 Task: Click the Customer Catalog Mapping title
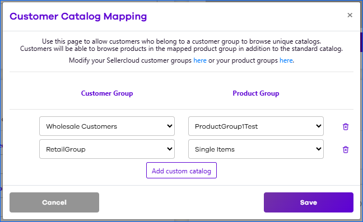pos(78,16)
